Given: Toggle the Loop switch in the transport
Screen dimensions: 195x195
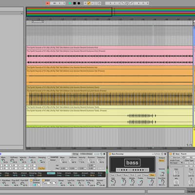Looking at the screenshot, I should point(127,3).
